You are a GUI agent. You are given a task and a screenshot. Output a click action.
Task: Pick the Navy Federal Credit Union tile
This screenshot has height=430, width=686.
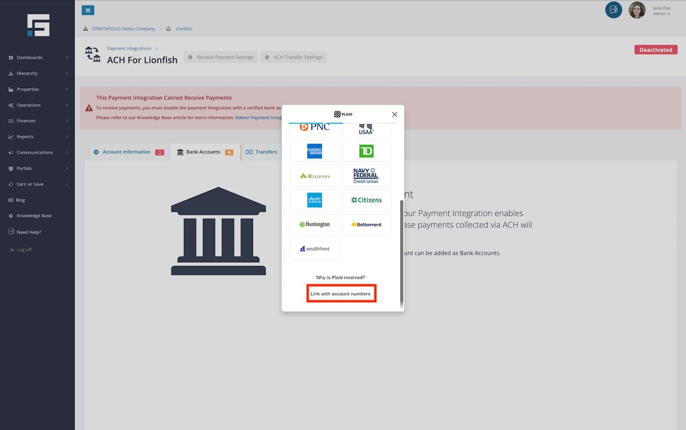click(x=366, y=175)
